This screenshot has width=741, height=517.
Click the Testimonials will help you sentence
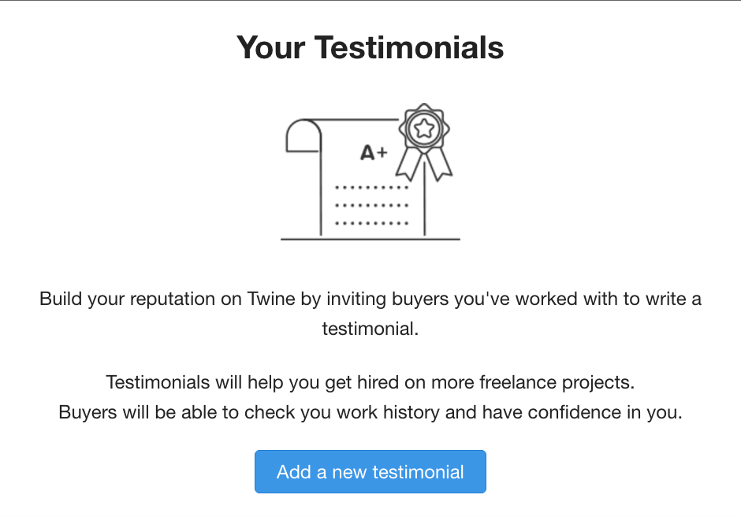(x=370, y=383)
